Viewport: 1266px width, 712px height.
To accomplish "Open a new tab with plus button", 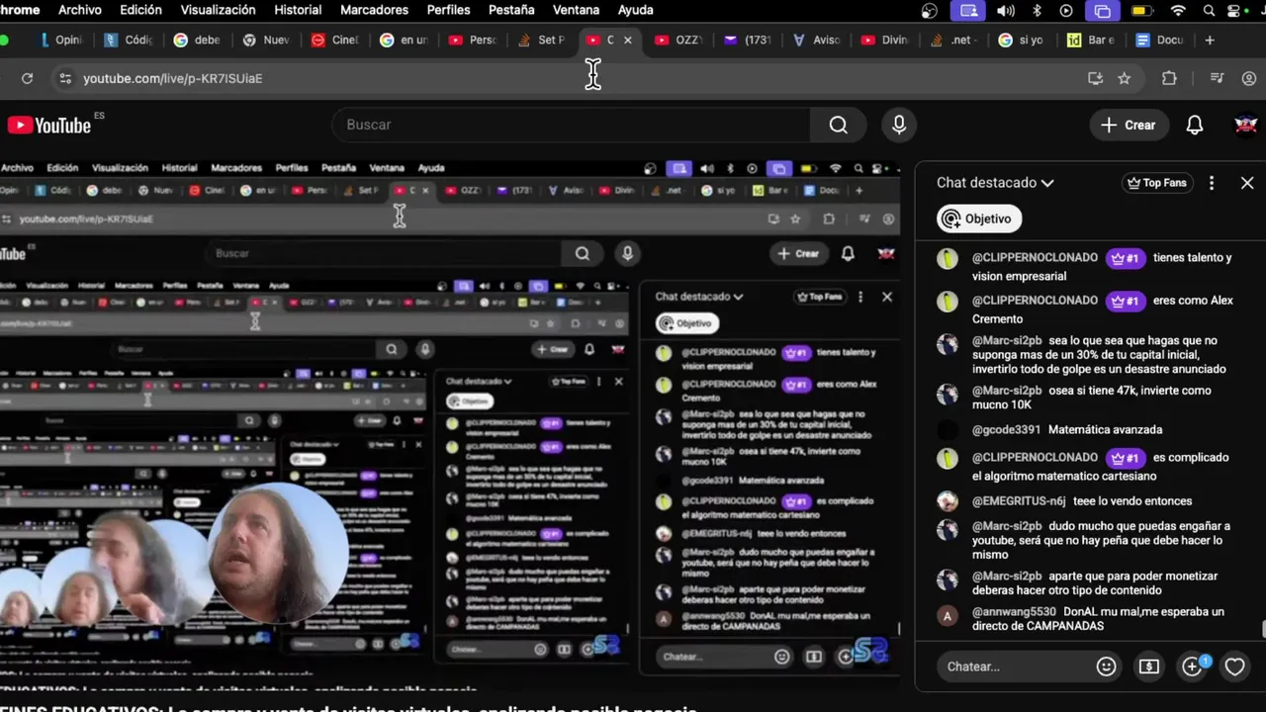I will click(x=1210, y=41).
